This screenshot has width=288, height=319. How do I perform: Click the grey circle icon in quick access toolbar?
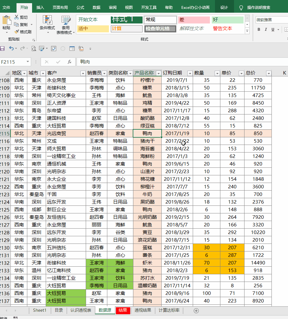[x=63, y=49]
